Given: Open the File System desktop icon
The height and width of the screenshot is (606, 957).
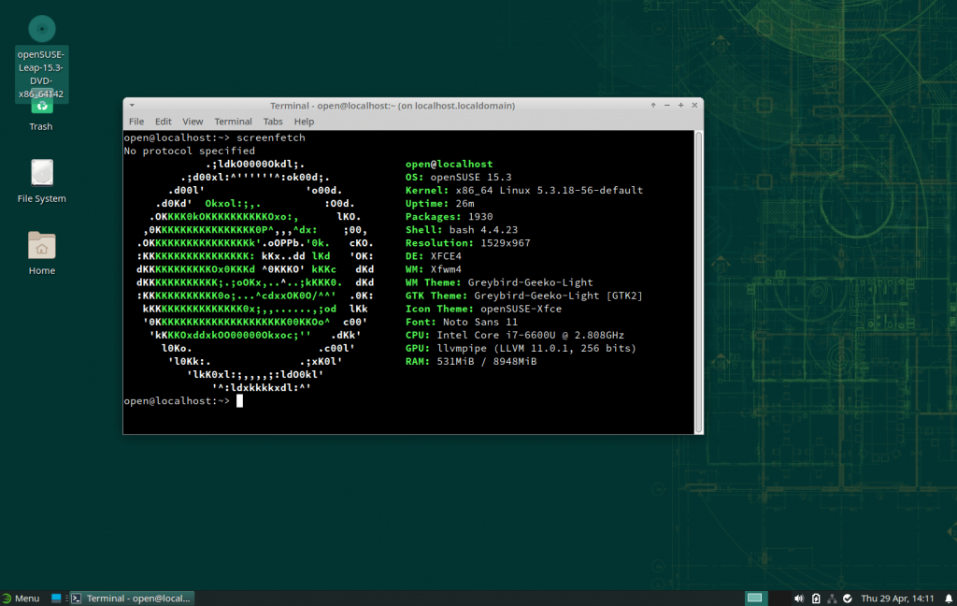Looking at the screenshot, I should (x=41, y=174).
